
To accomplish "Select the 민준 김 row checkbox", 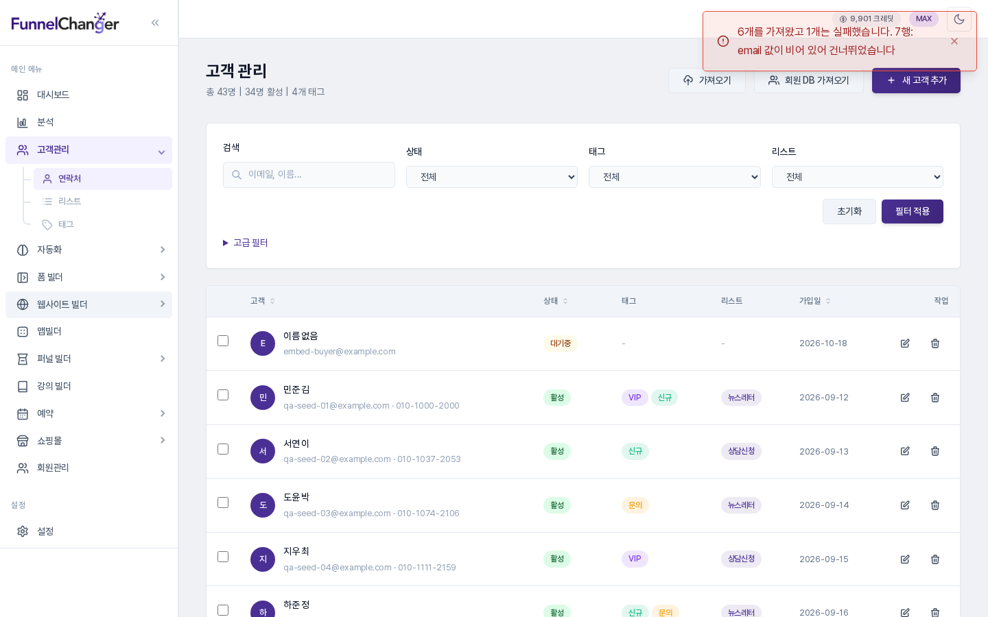I will pos(223,395).
